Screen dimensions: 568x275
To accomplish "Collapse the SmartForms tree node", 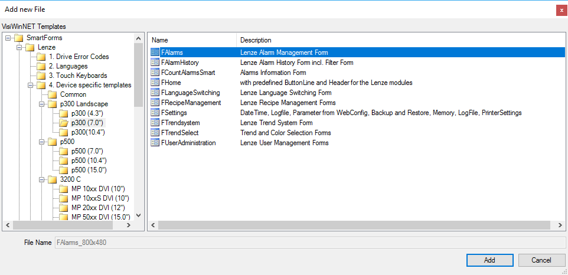I will (x=8, y=38).
